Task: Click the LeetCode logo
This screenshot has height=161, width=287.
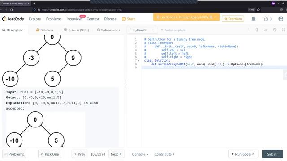Action: [x=13, y=19]
